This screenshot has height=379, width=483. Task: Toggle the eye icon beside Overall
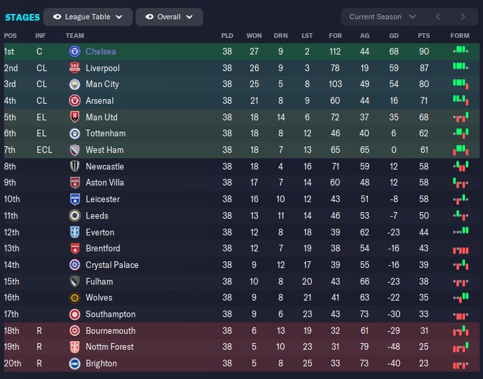pos(150,17)
